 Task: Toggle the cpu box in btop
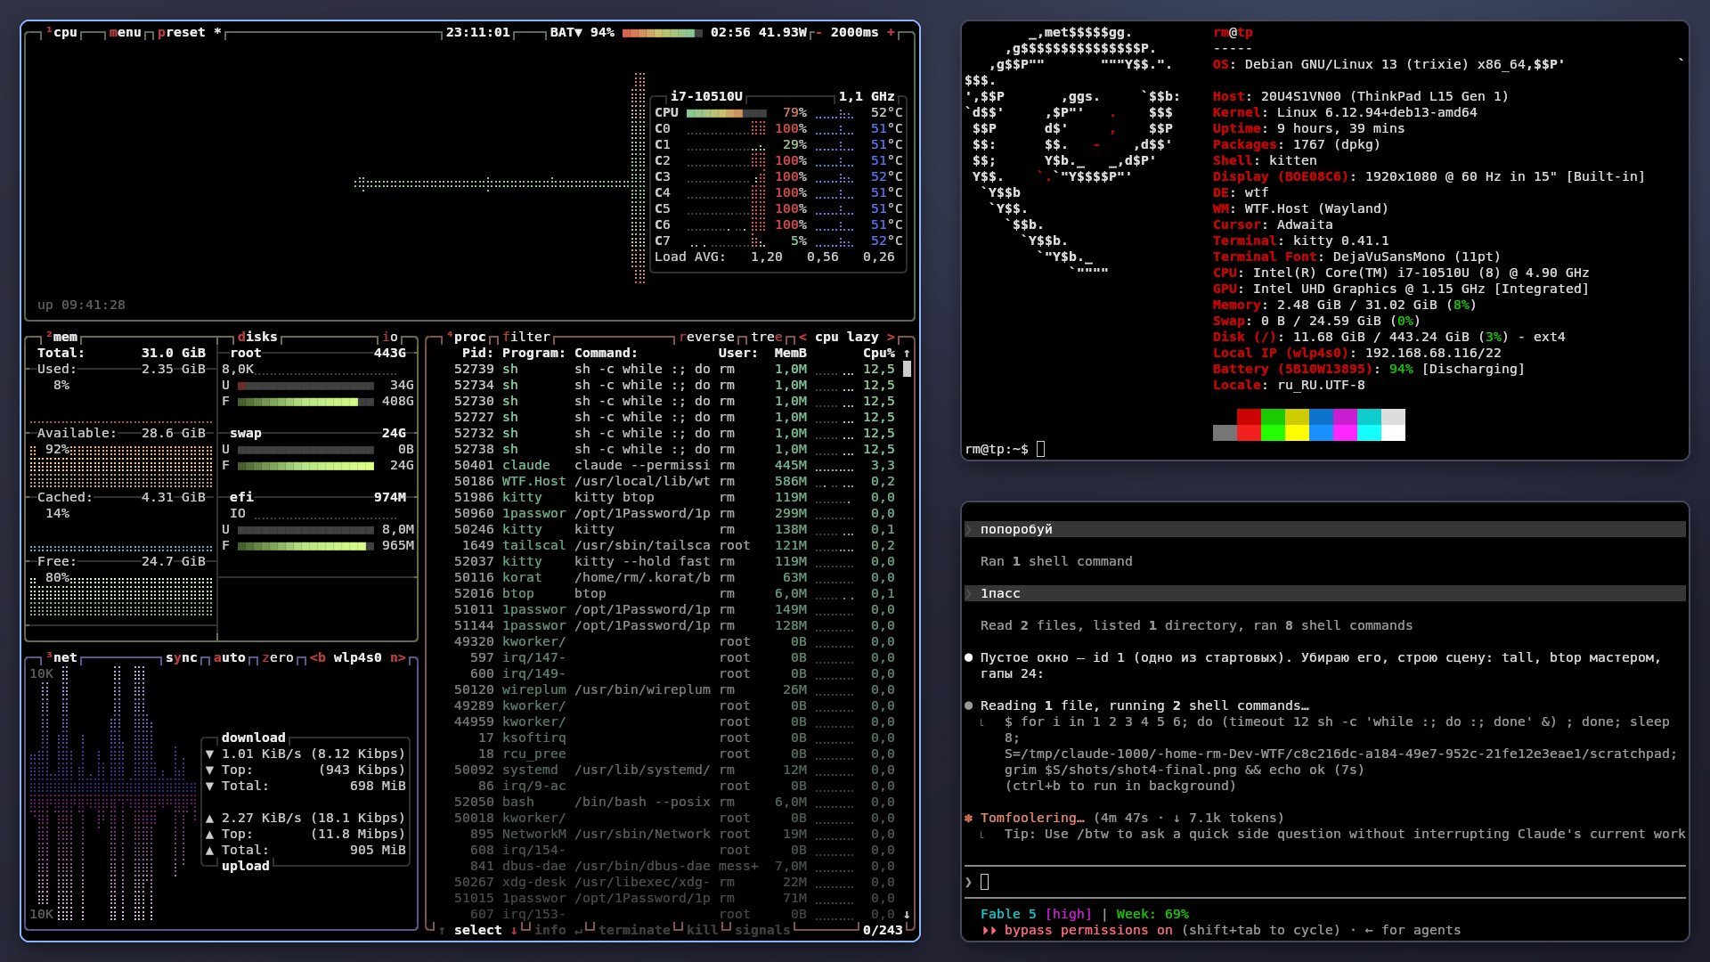click(61, 33)
